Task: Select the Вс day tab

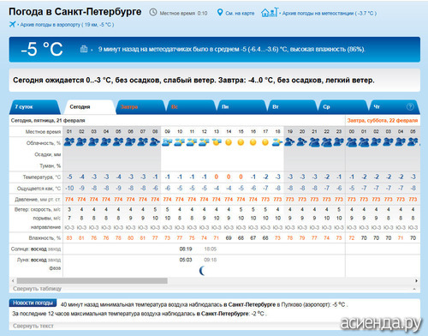Action: click(191, 107)
